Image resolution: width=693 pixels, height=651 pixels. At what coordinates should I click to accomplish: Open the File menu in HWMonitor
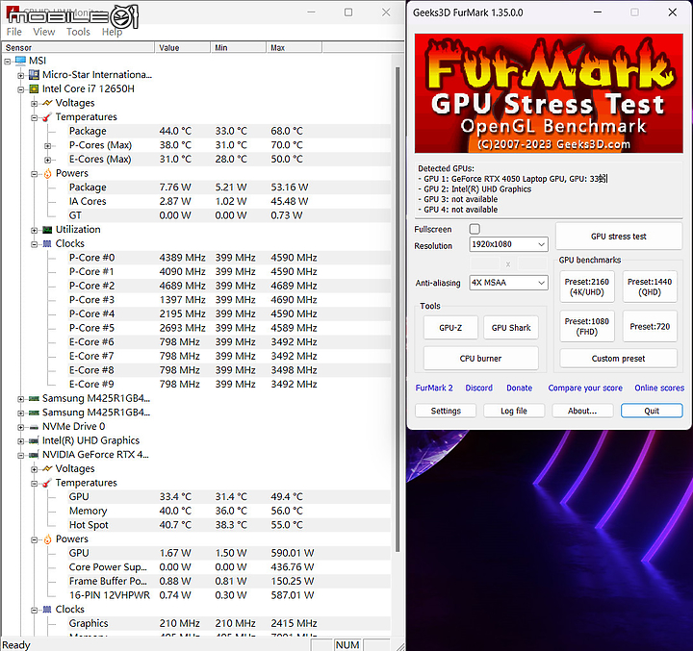coord(13,32)
